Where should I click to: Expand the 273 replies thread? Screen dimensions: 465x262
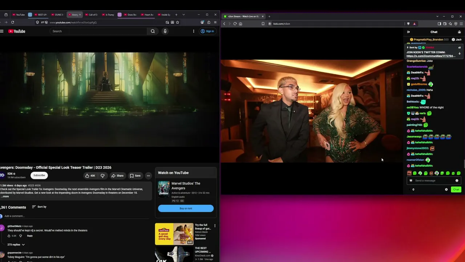pos(16,245)
